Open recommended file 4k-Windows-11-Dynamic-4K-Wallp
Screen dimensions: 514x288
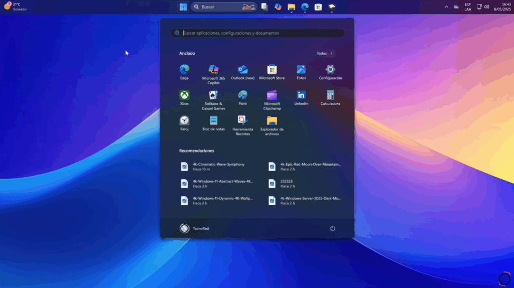click(217, 201)
